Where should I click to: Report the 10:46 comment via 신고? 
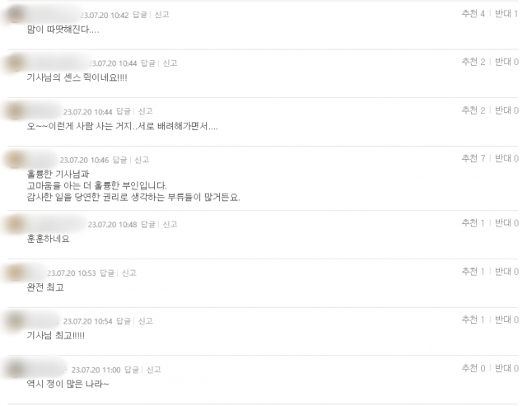click(x=142, y=160)
